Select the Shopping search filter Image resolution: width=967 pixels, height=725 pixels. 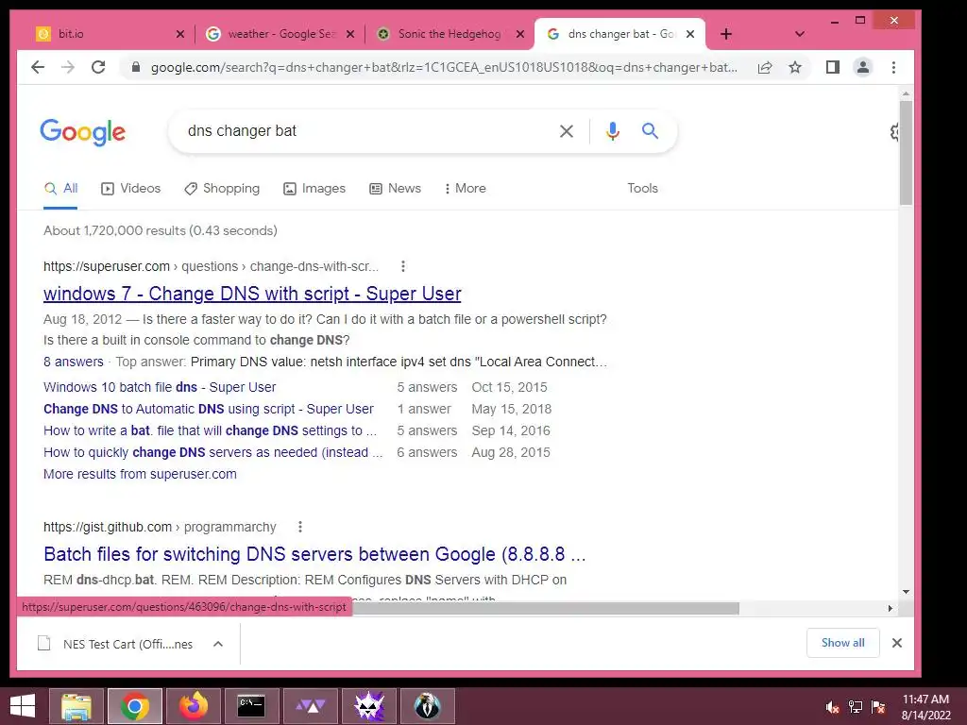pyautogui.click(x=222, y=189)
